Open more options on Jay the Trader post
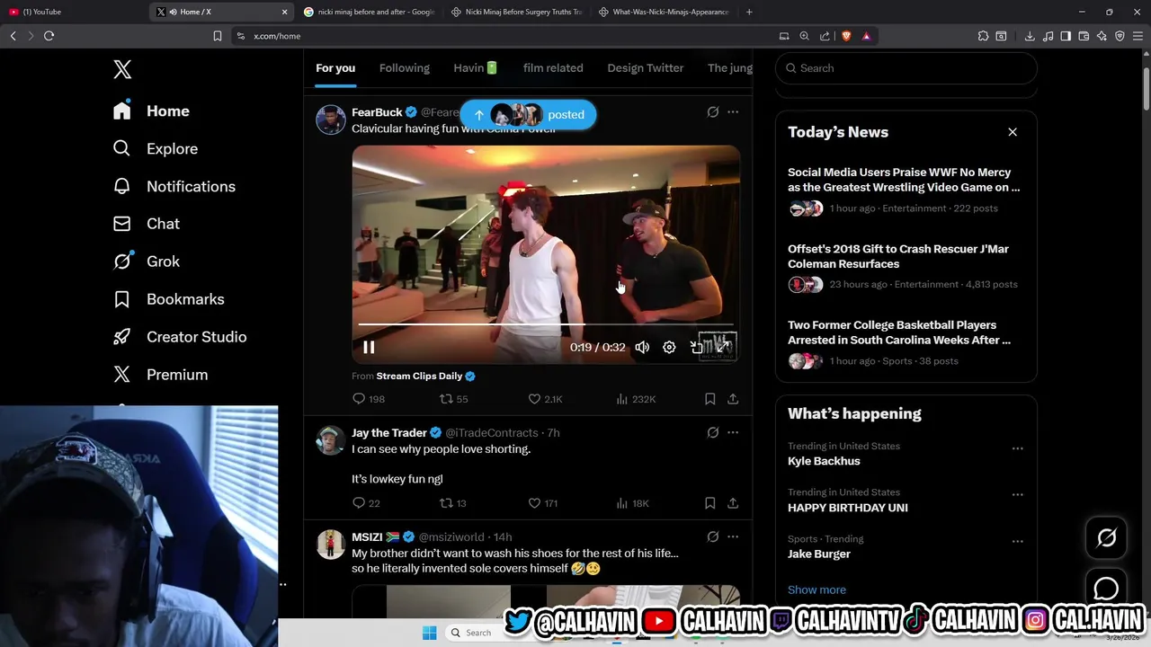This screenshot has width=1151, height=647. [733, 432]
